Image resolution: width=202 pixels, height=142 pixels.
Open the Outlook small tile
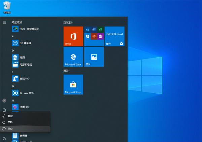(87, 30)
